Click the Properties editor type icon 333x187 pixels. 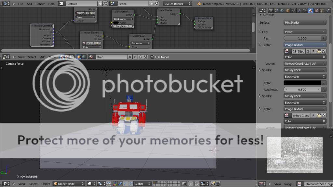pos(263,11)
